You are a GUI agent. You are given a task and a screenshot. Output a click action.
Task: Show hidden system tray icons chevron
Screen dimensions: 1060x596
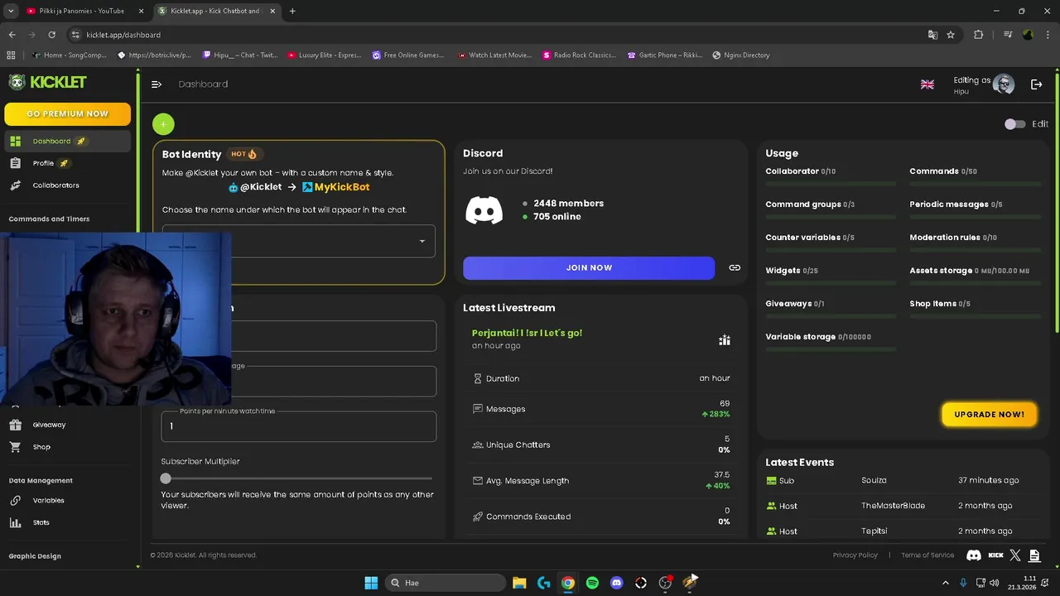click(x=946, y=583)
